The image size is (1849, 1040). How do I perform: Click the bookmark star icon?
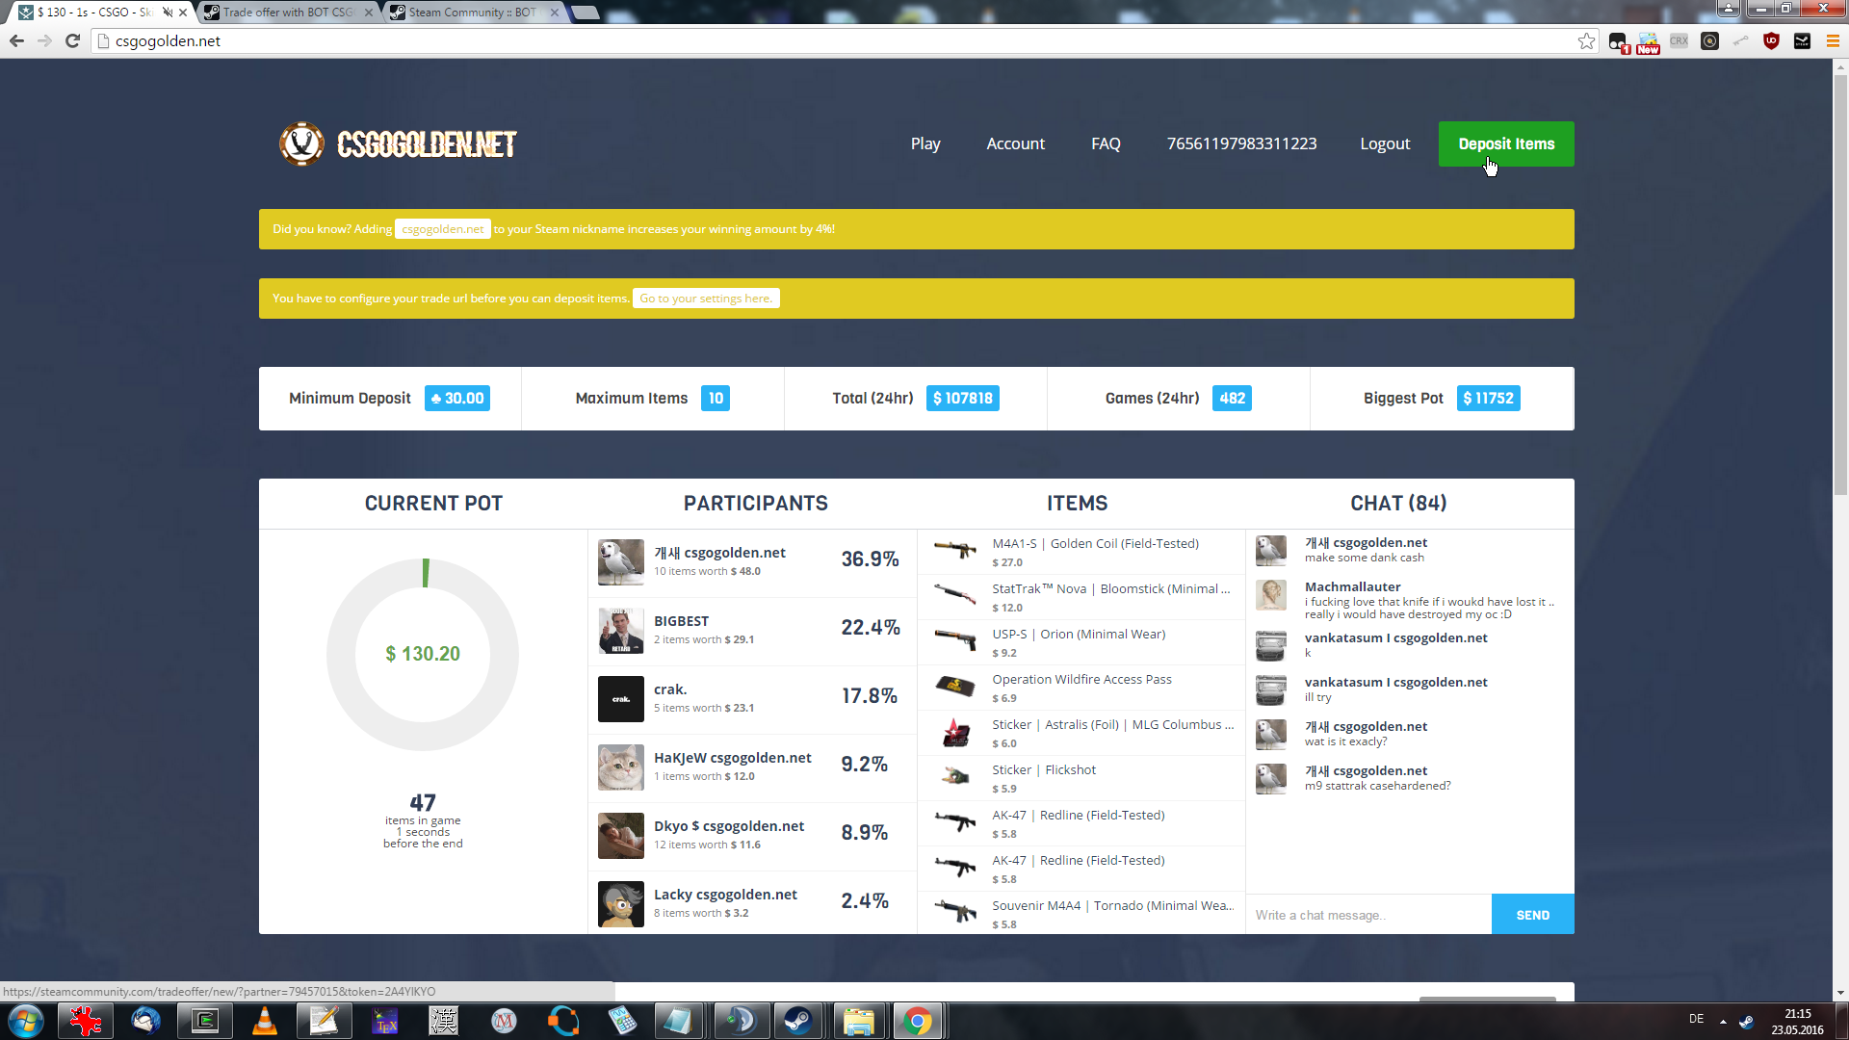pos(1586,41)
